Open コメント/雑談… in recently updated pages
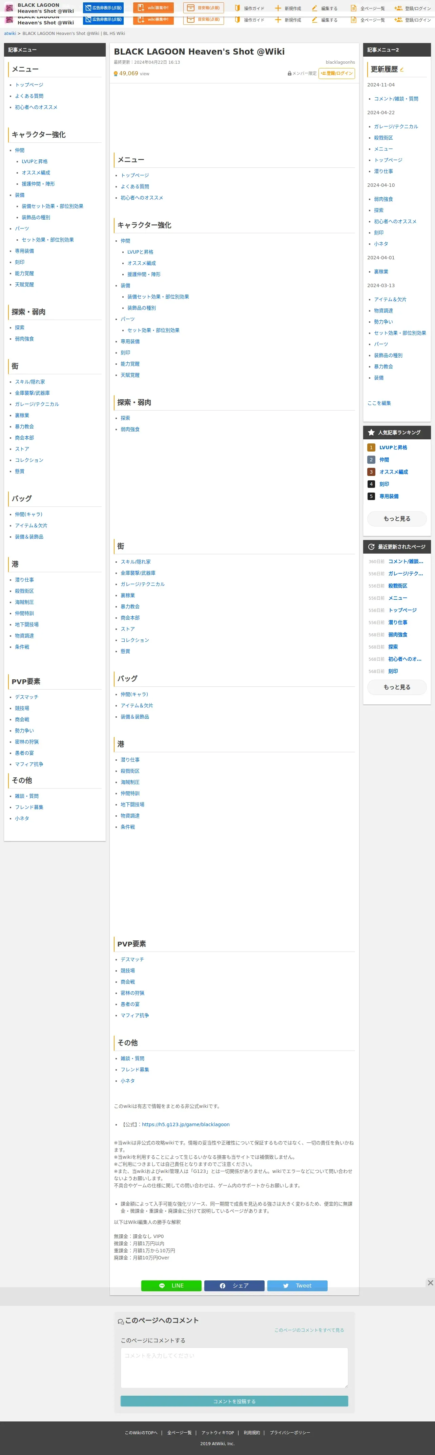 [x=406, y=561]
